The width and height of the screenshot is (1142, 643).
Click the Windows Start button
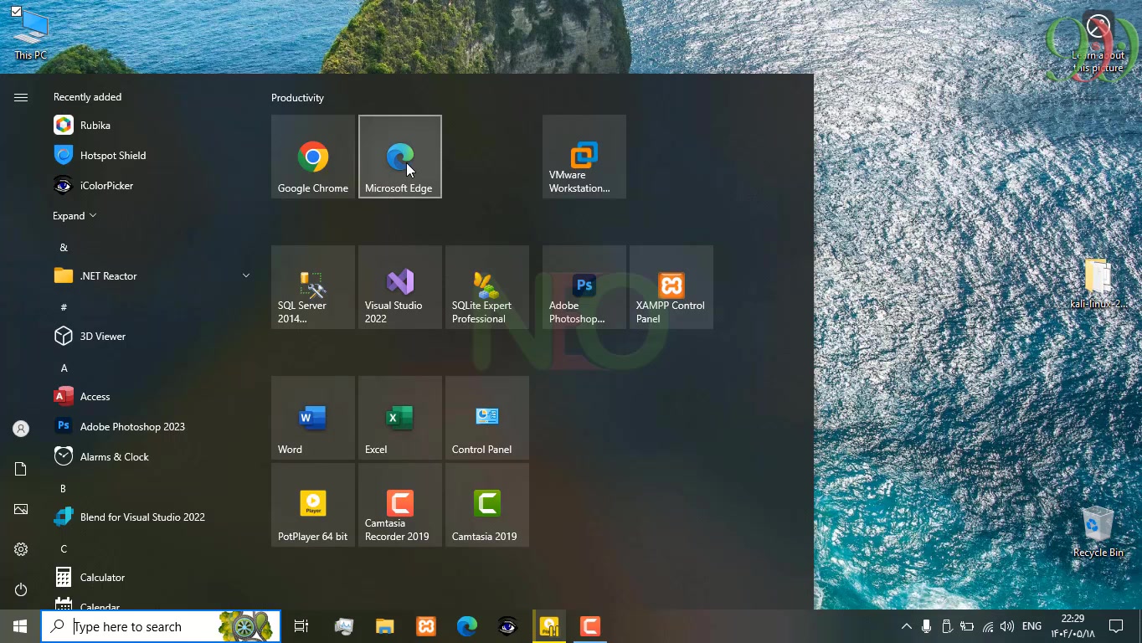(x=20, y=626)
